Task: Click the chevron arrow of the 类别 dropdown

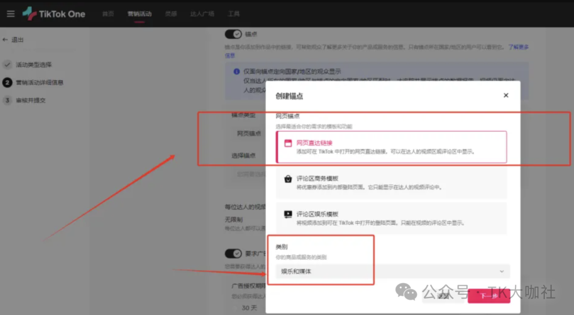Action: click(502, 271)
